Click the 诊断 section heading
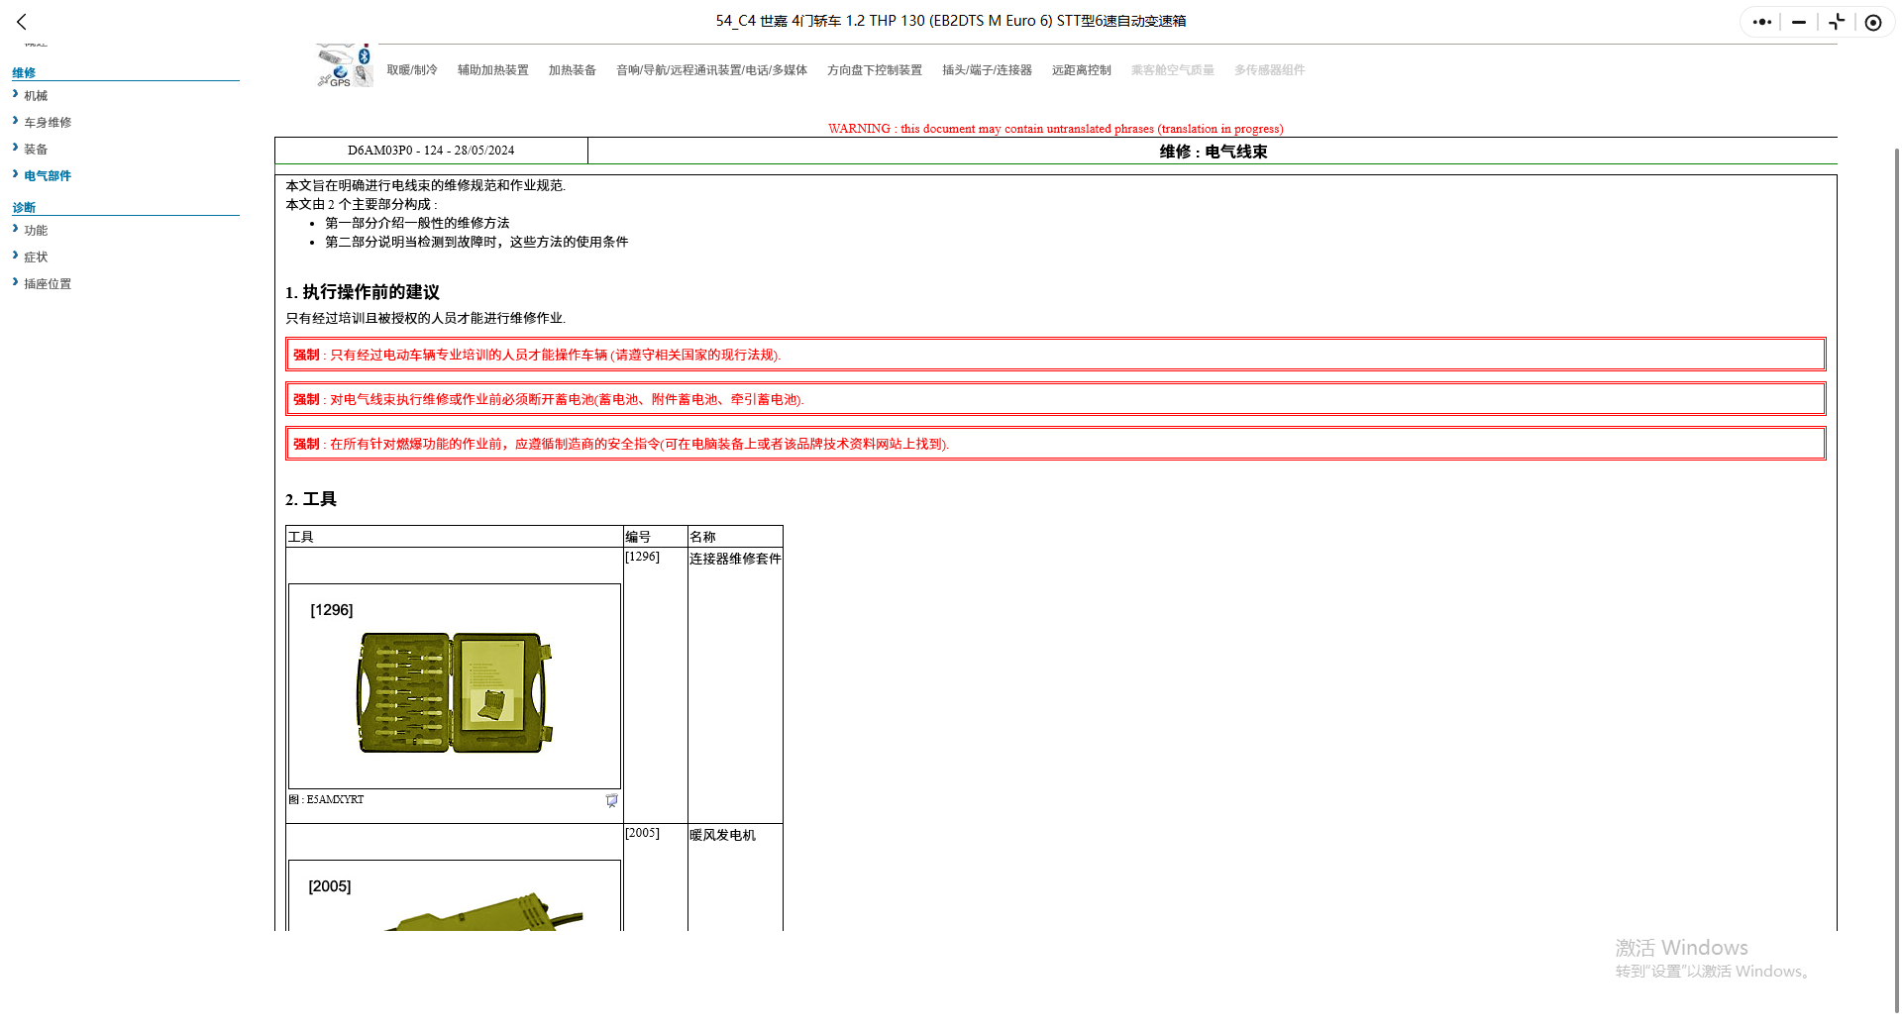The height and width of the screenshot is (1030, 1902). click(x=24, y=208)
